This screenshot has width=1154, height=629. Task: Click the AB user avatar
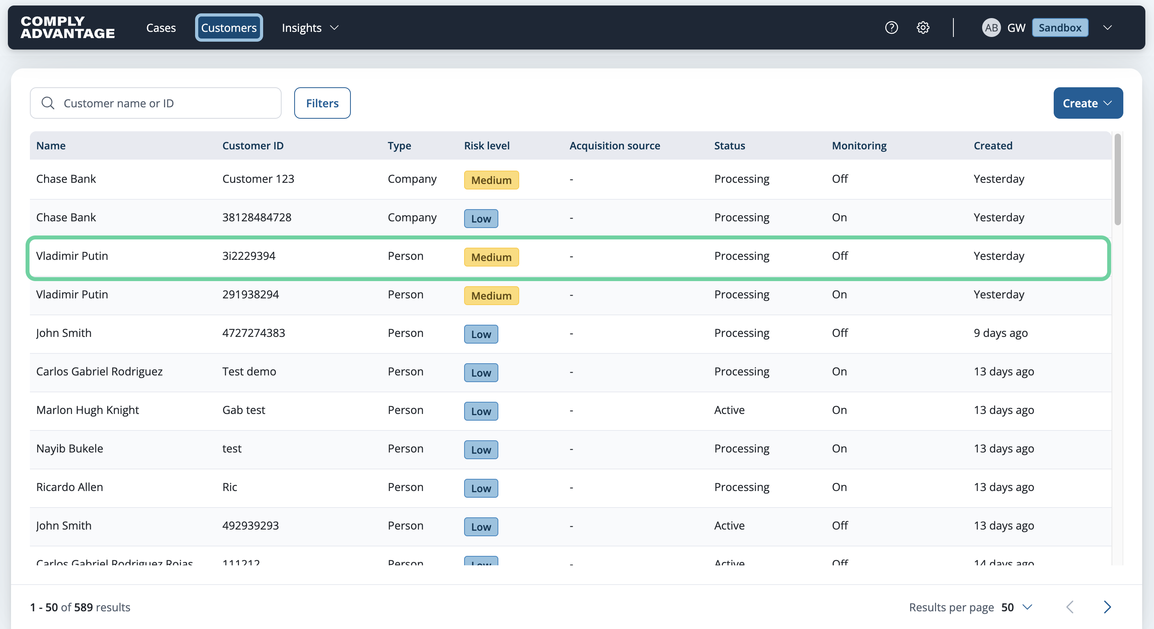click(x=991, y=28)
